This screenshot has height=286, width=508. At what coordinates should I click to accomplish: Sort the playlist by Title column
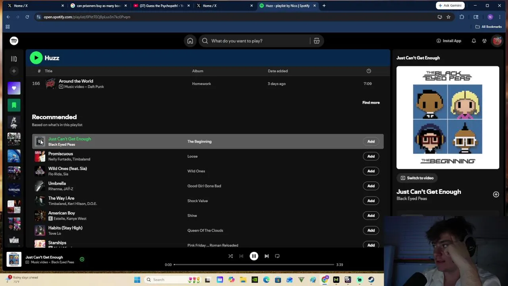pyautogui.click(x=48, y=71)
